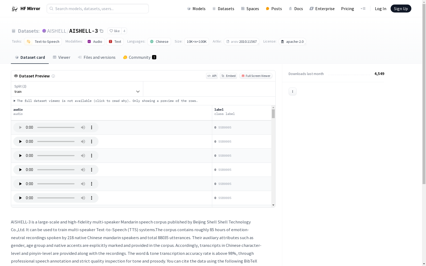Click the Text-to-Speech task tag
This screenshot has width=426, height=266.
click(x=43, y=41)
